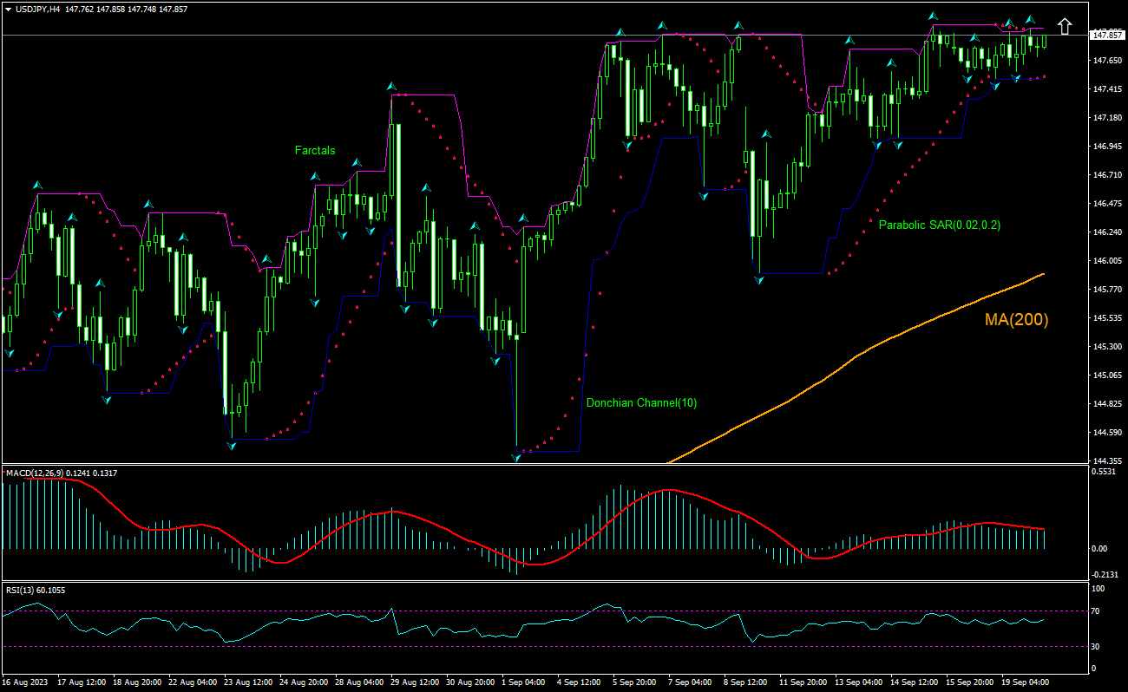Image resolution: width=1128 pixels, height=692 pixels.
Task: Click the 16 Aug 2023 date label
Action: 26,682
